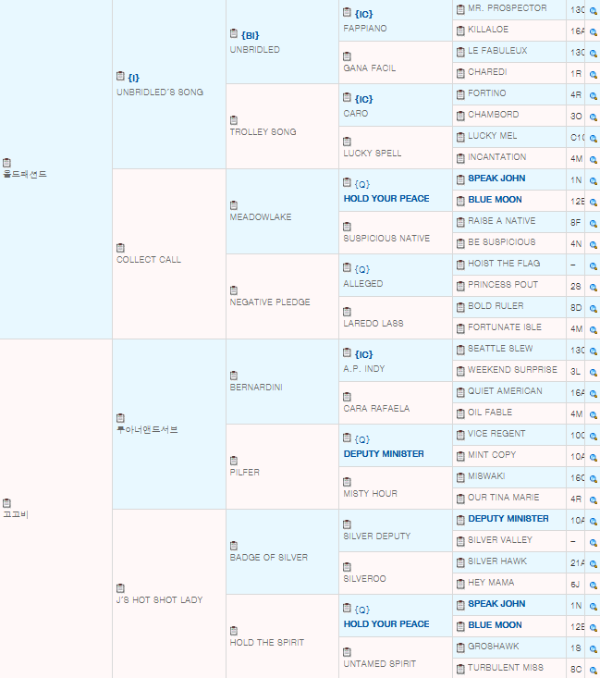This screenshot has height=678, width=600.
Task: Click the magnifier icon in TURBULENT MISS row
Action: pos(593,669)
